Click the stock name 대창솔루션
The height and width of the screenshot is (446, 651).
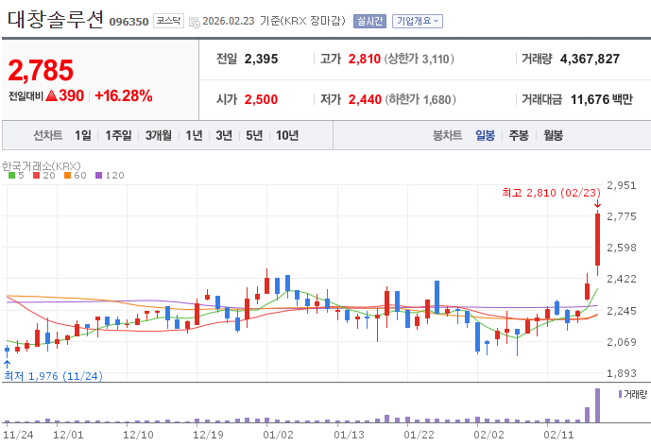pos(55,19)
